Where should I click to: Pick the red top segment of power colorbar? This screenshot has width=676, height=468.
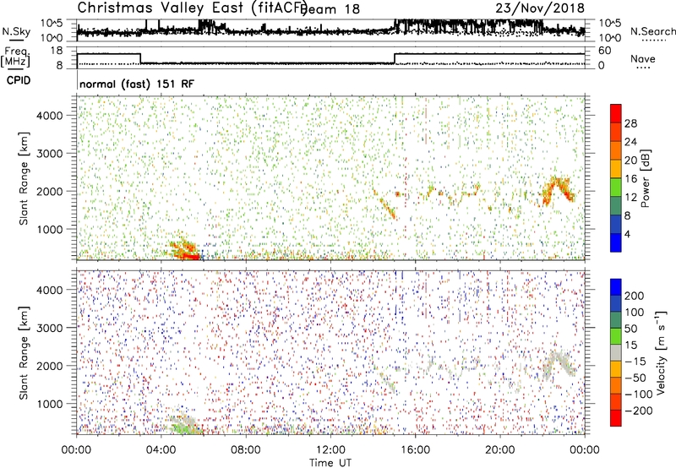tap(616, 113)
